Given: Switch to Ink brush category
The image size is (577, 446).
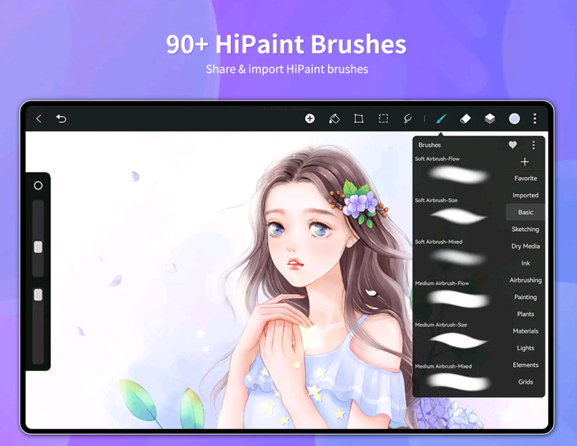Looking at the screenshot, I should [x=526, y=263].
